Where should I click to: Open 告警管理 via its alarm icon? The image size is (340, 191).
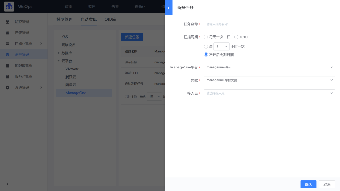click(7, 32)
